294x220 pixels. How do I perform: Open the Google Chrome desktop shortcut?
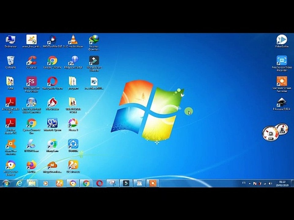click(x=52, y=62)
